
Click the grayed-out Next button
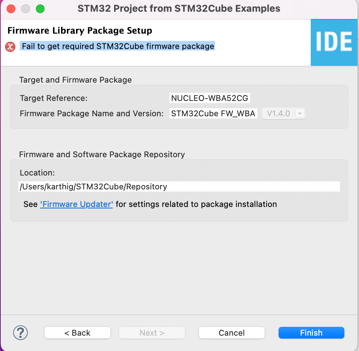152,333
